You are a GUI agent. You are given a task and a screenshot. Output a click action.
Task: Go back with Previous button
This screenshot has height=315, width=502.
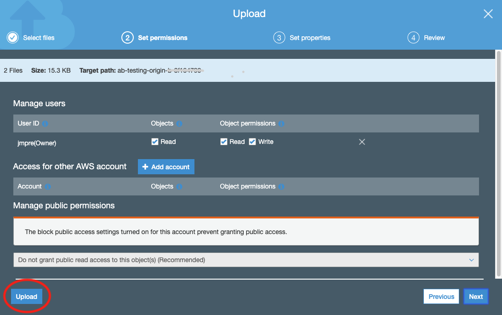441,297
